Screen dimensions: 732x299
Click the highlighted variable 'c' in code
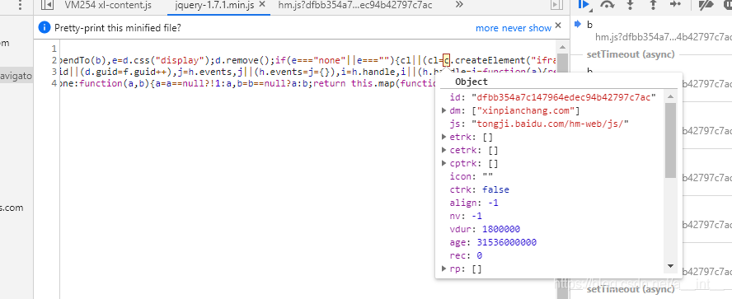click(x=447, y=60)
